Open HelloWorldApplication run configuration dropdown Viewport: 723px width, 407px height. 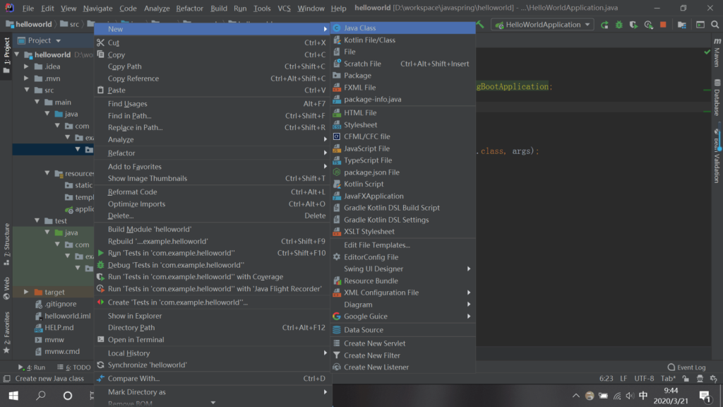coord(542,25)
